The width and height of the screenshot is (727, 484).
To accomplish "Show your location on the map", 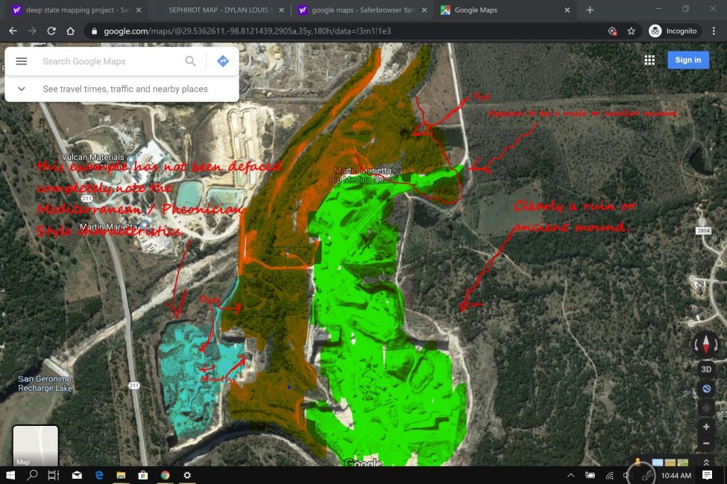I will (x=706, y=408).
